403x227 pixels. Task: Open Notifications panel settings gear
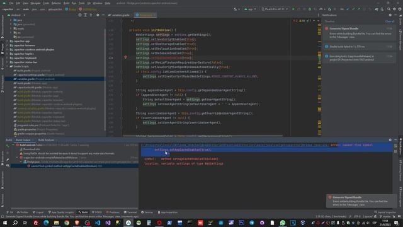pyautogui.click(x=390, y=15)
